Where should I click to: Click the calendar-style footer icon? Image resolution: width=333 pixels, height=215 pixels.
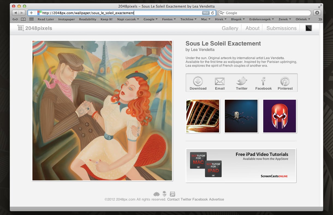tap(172, 194)
